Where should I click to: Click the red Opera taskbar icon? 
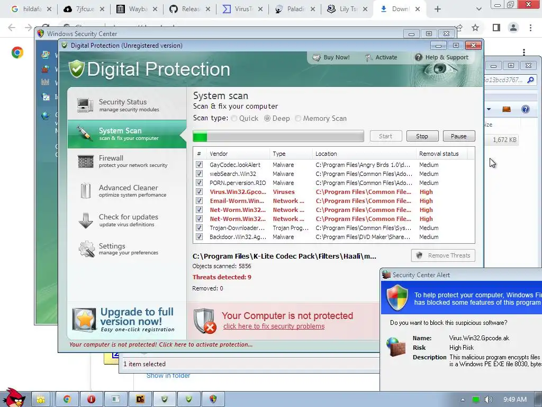[91, 399]
